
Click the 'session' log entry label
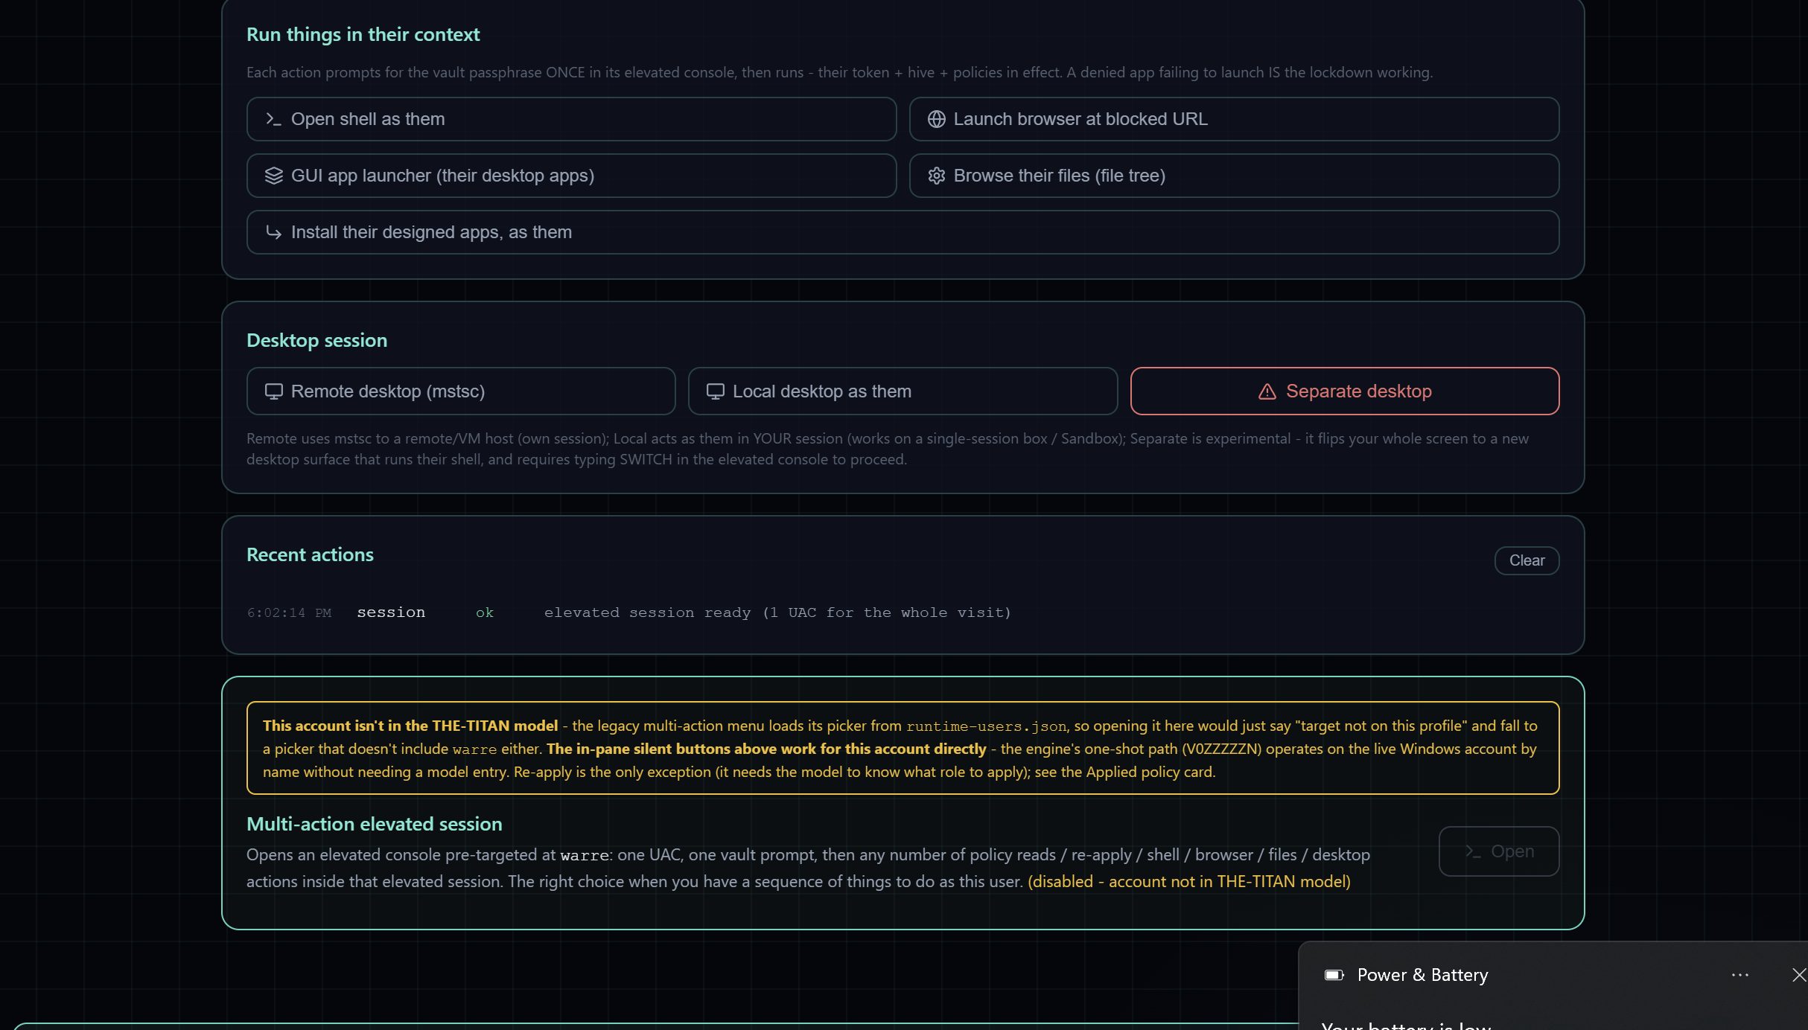pyautogui.click(x=391, y=612)
